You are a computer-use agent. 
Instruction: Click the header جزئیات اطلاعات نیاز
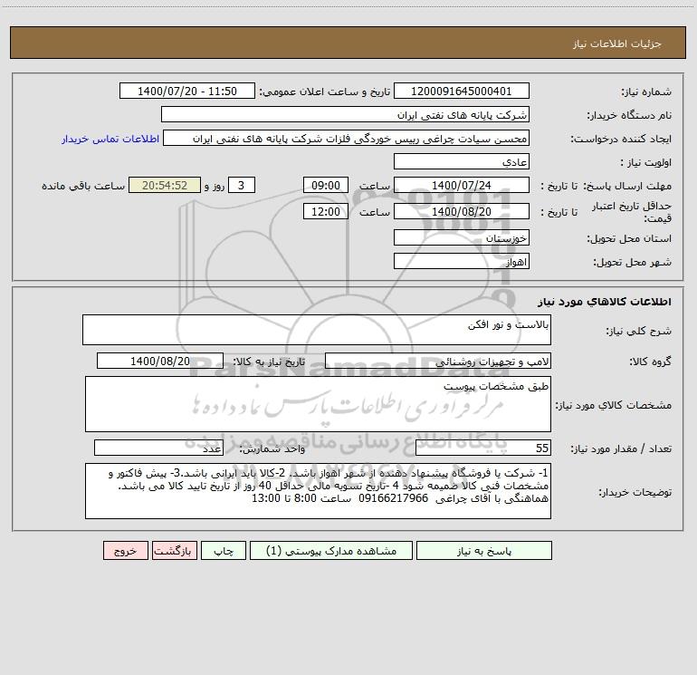pyautogui.click(x=617, y=43)
